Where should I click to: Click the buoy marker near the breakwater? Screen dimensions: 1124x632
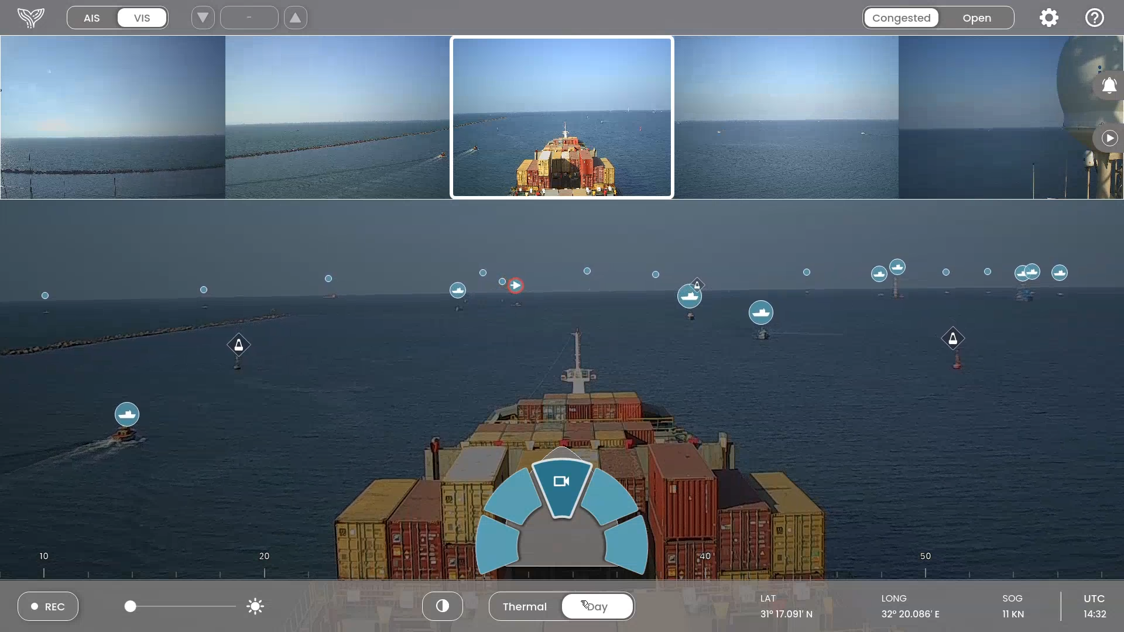239,345
